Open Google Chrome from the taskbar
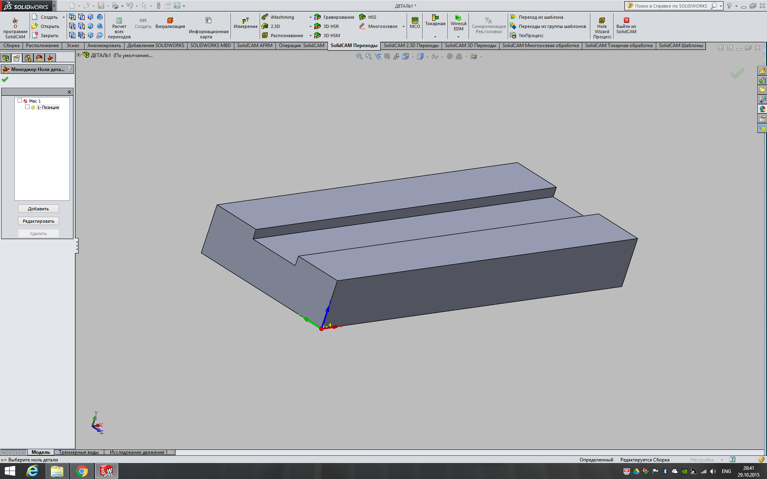This screenshot has height=479, width=767. (82, 471)
